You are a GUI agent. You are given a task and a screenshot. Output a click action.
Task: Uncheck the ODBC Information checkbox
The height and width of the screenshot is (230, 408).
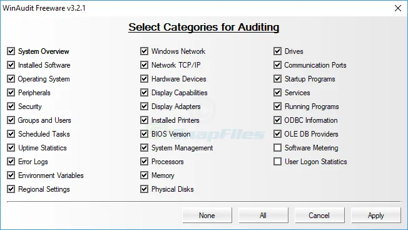[277, 120]
